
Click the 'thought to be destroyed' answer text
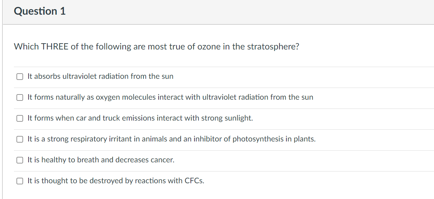(x=116, y=181)
